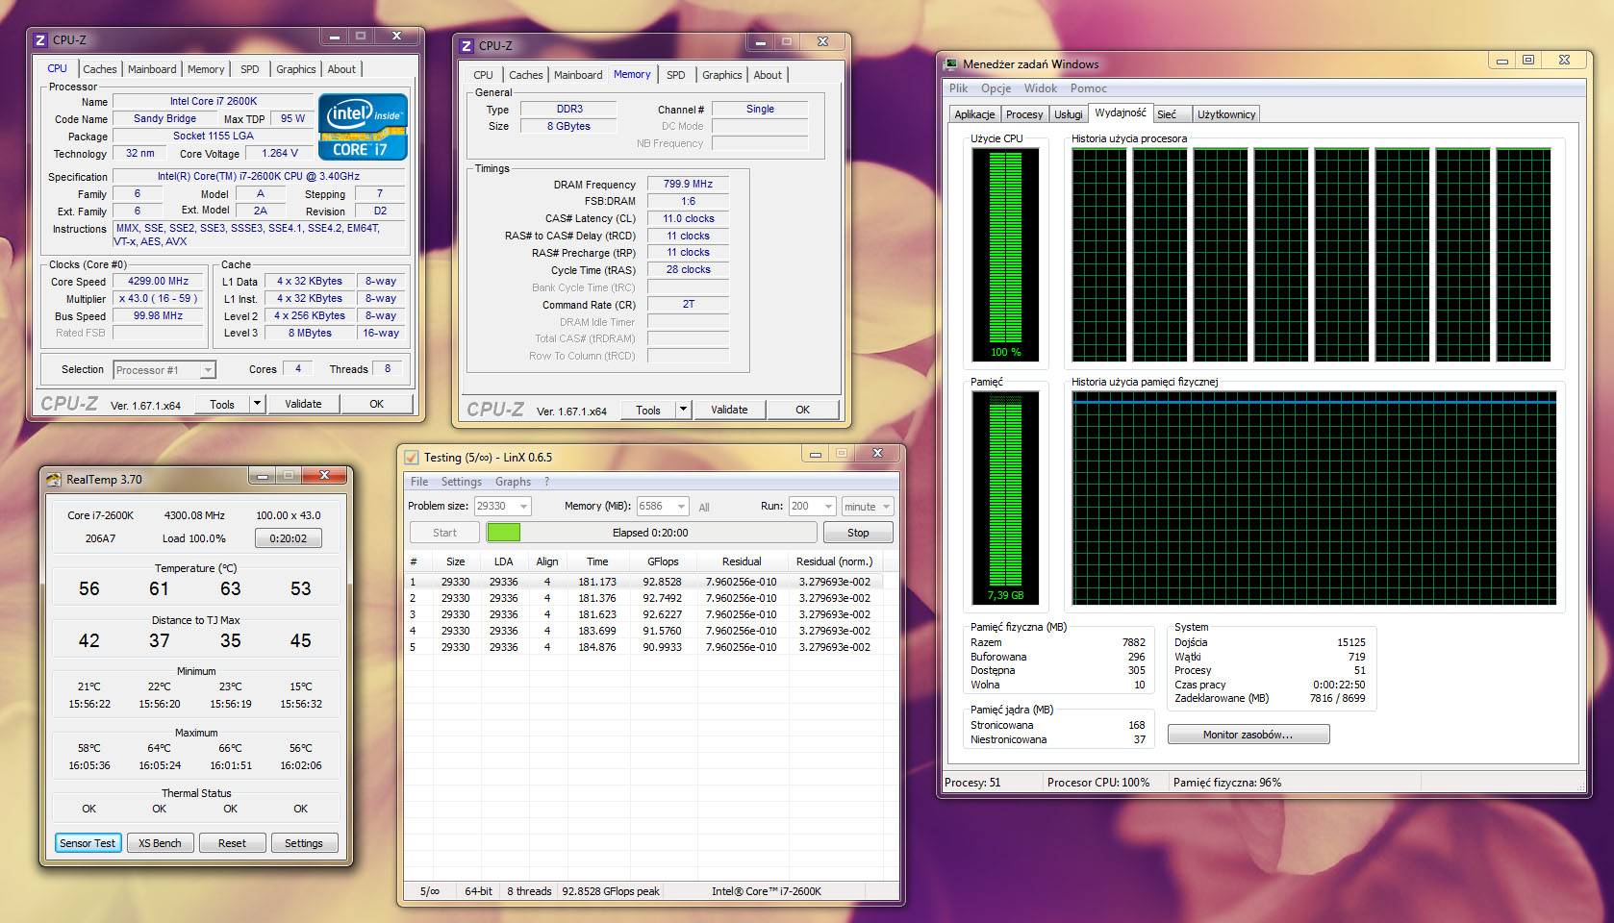1614x923 pixels.
Task: Click the GFlops column header in LinX
Action: point(664,562)
